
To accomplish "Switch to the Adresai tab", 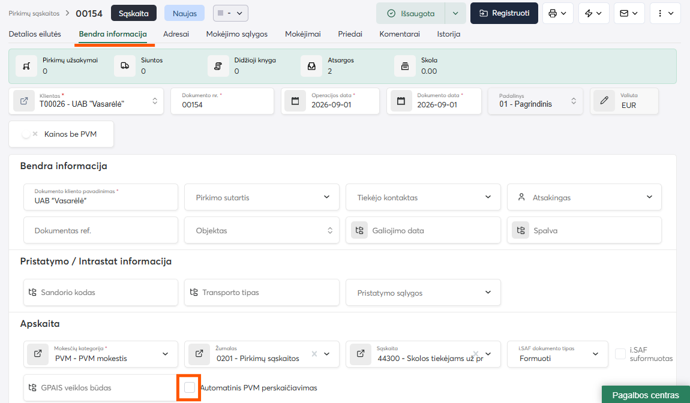I will click(176, 34).
